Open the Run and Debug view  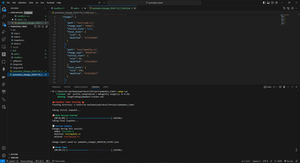[4, 32]
